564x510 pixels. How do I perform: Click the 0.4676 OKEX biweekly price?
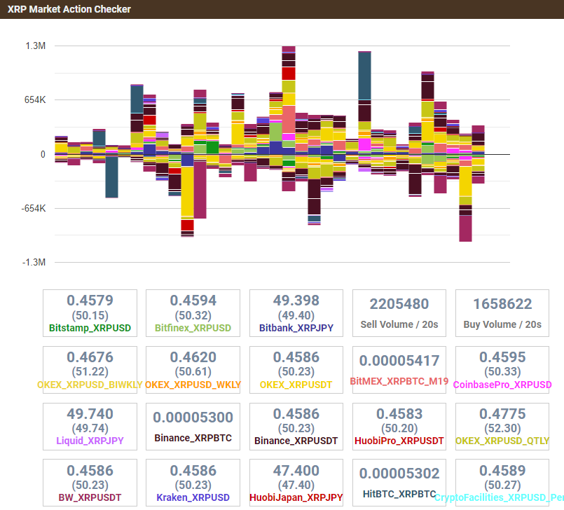tap(90, 357)
